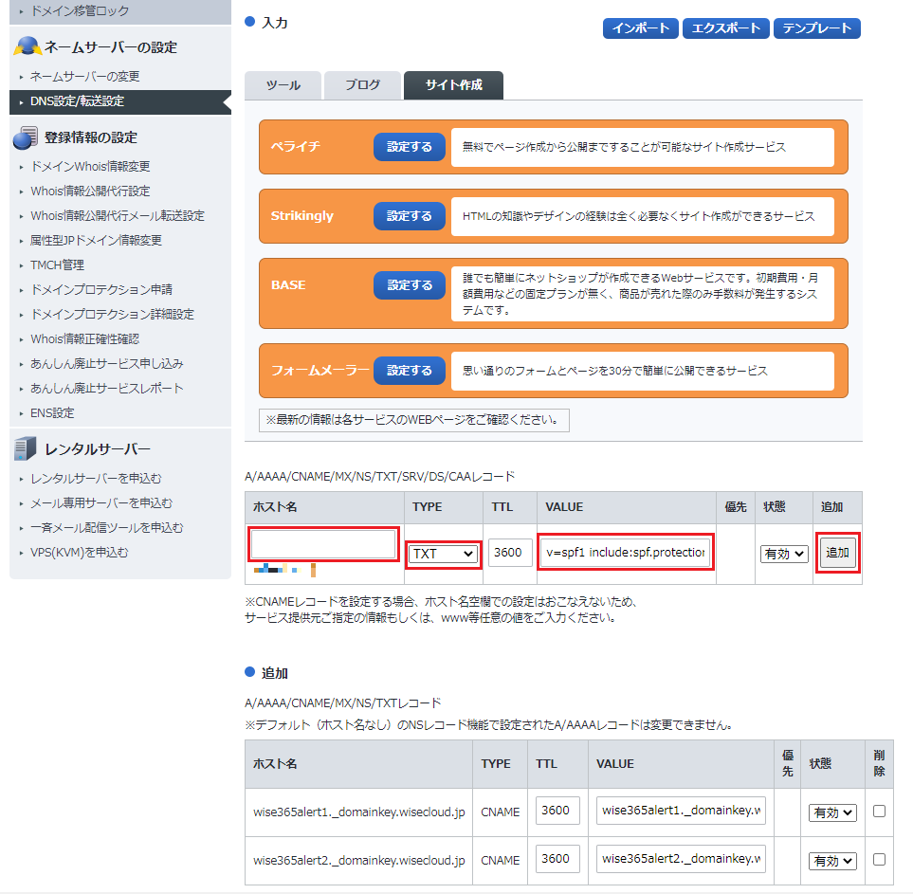Click 設定する button for Strikingly
Viewport: 913px width, 894px height.
tap(409, 216)
